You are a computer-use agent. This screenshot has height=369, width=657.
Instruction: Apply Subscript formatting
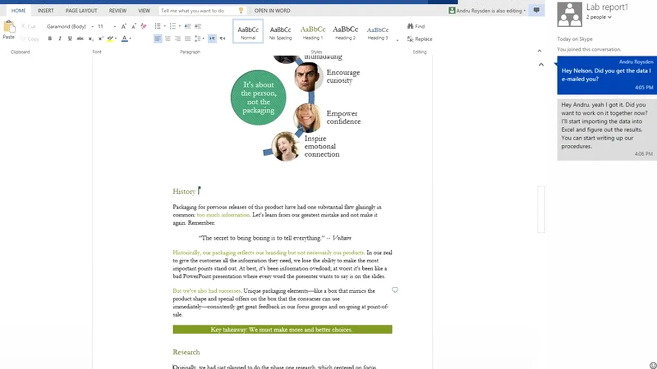(x=90, y=38)
